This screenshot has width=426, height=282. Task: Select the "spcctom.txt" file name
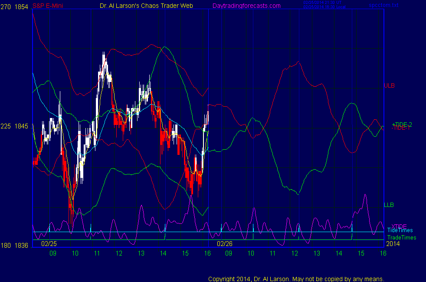coord(383,5)
